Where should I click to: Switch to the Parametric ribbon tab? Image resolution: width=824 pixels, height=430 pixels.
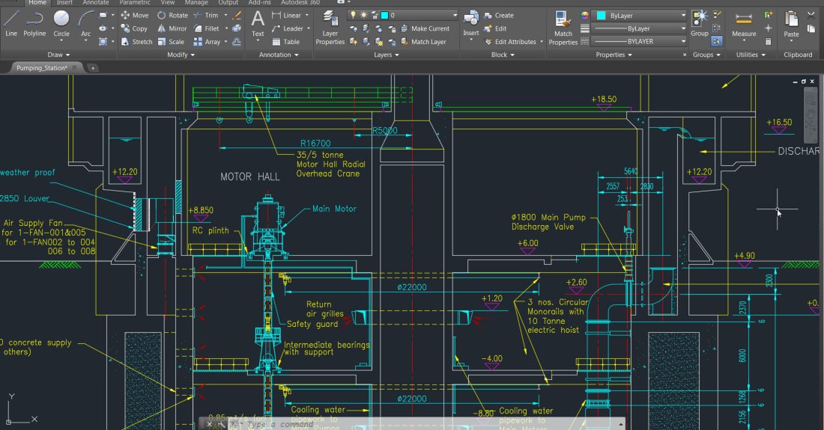point(135,3)
